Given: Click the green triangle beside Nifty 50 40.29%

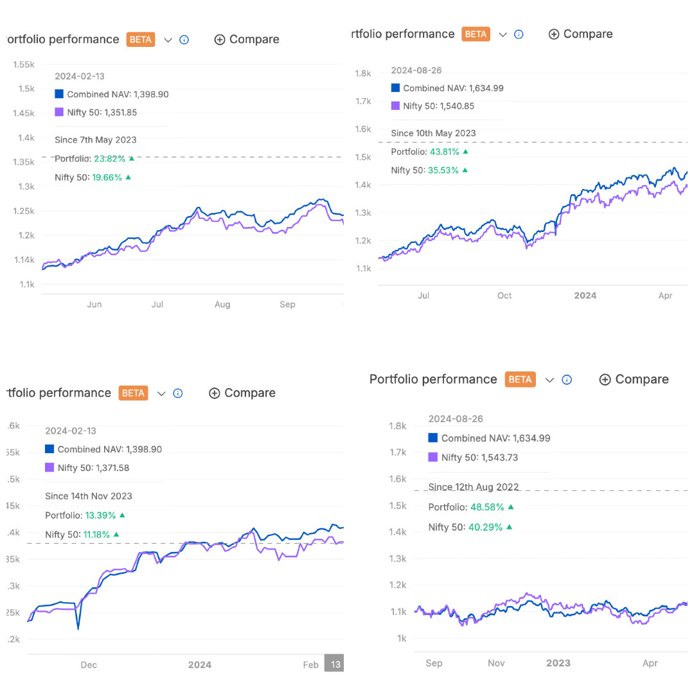Looking at the screenshot, I should (x=510, y=527).
